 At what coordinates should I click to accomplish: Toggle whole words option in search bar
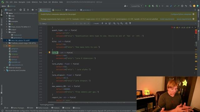pos(85,24)
